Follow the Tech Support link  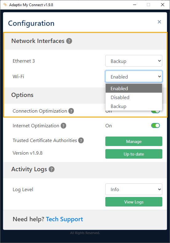(64, 219)
